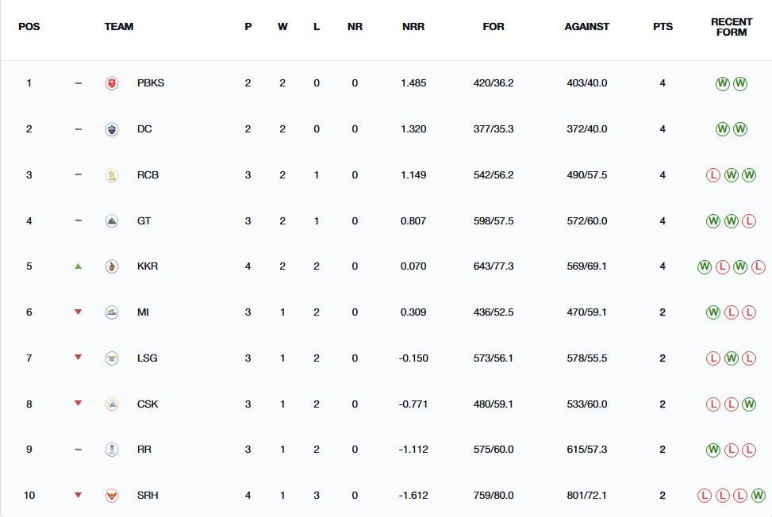Sort by the NRR column header
Screen dimensions: 772x517
tap(413, 26)
